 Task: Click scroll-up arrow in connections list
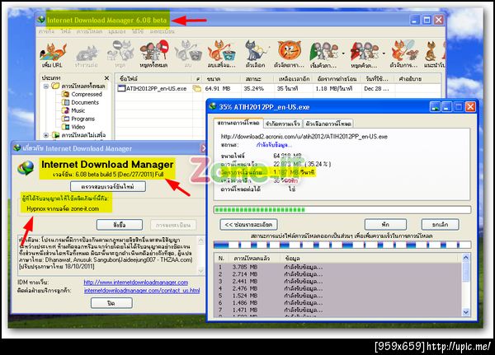tap(466, 258)
